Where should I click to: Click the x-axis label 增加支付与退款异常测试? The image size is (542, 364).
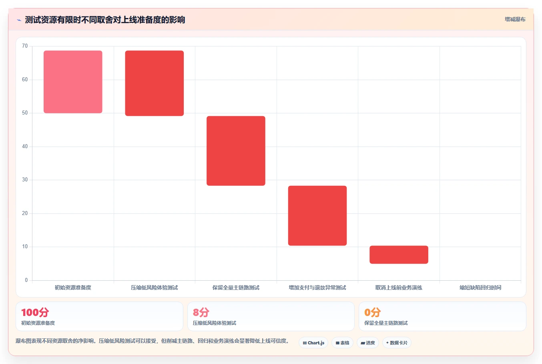tap(317, 288)
